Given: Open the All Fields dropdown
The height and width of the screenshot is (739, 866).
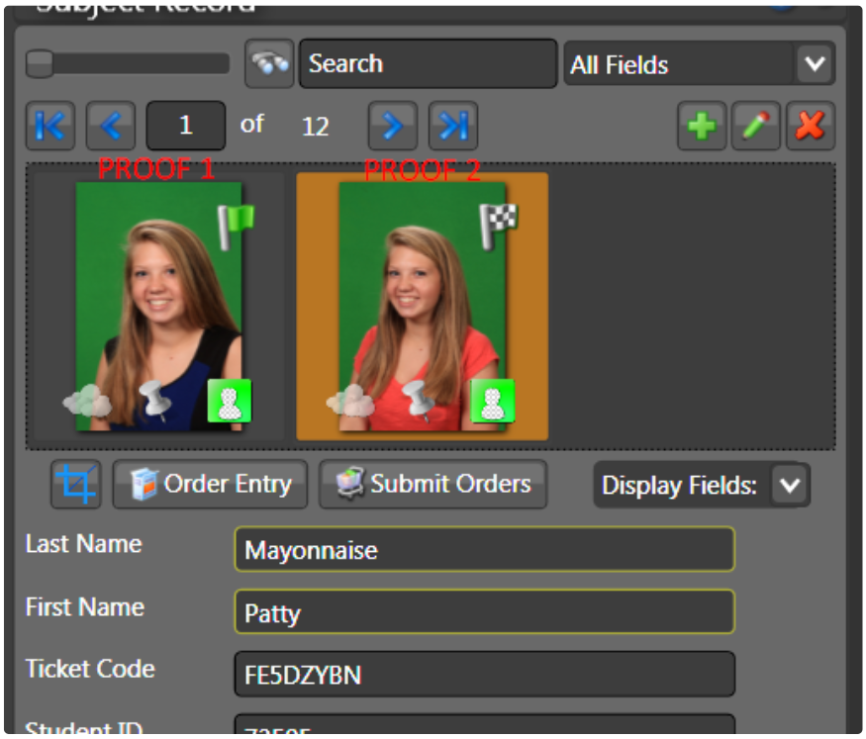Looking at the screenshot, I should coord(814,63).
